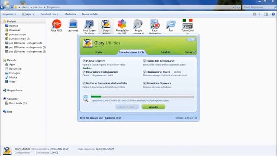Open the recent pages dropdown arrow
Image resolution: width=277 pixels, height=156 pixels.
tap(12, 7)
